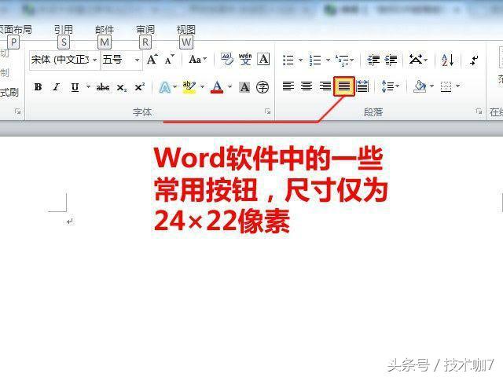Center align the paragraph
The height and width of the screenshot is (377, 503).
307,86
